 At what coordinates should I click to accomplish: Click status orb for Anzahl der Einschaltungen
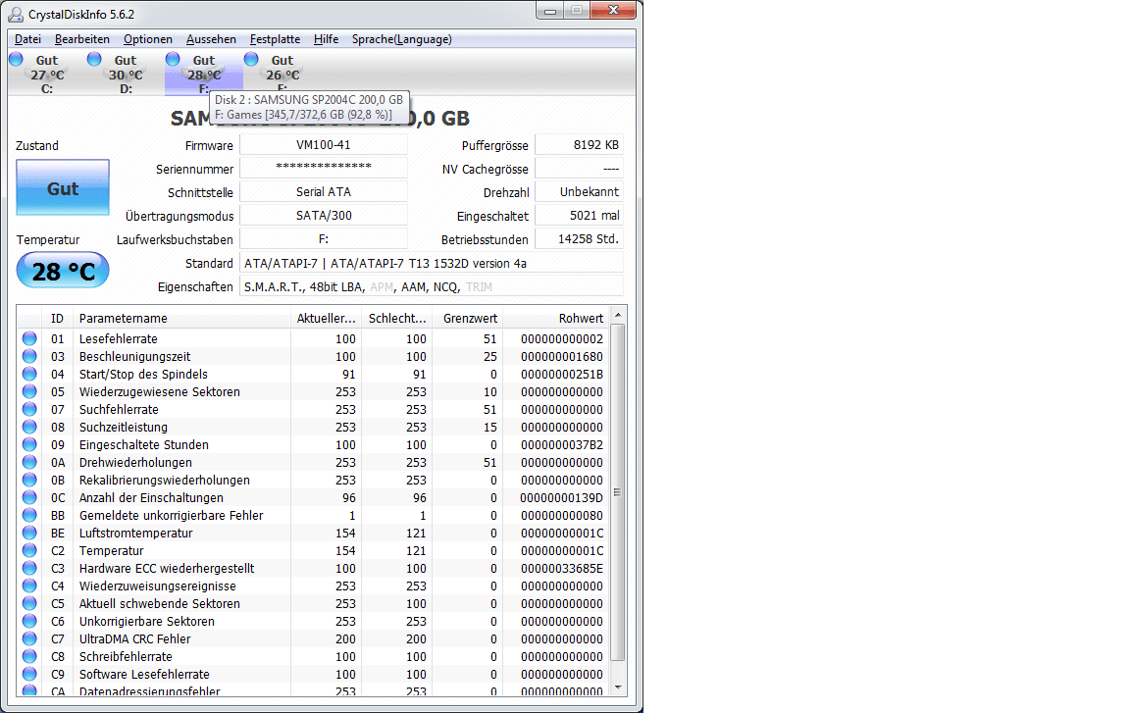click(x=29, y=497)
